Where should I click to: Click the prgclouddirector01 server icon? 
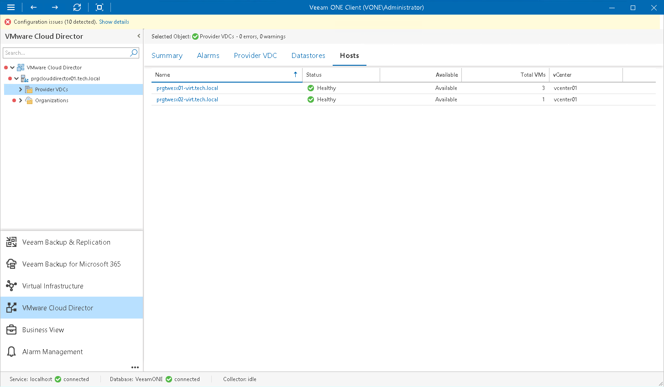point(25,78)
